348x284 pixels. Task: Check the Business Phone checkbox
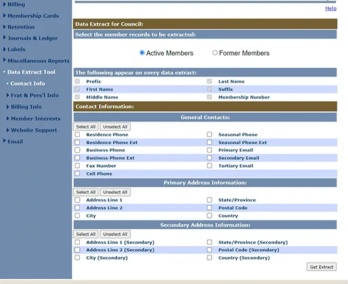pos(77,150)
